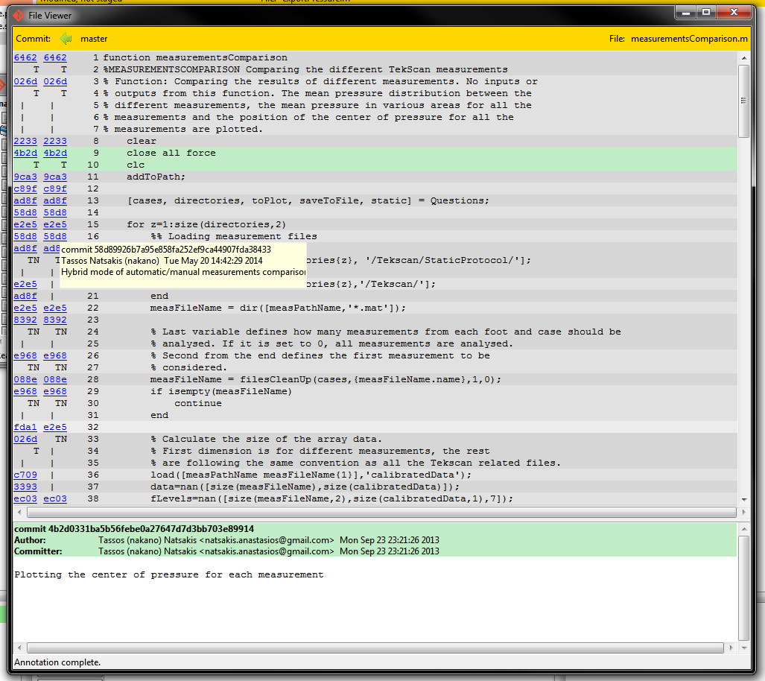The width and height of the screenshot is (765, 681).
Task: Open second-column commit 8392 on line 23
Action: [55, 320]
